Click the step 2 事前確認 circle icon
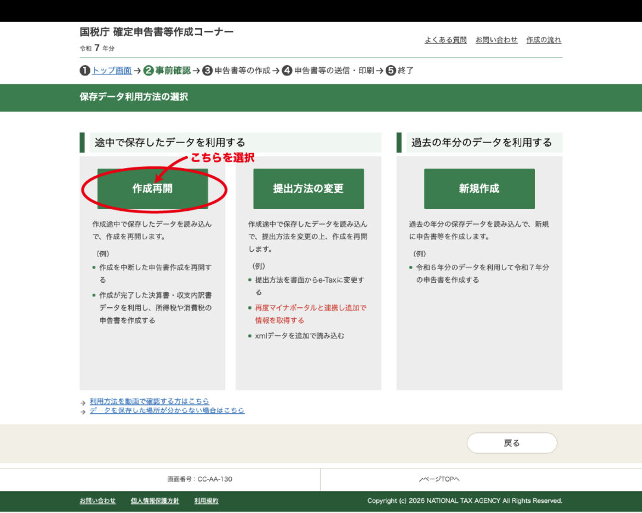 point(149,71)
